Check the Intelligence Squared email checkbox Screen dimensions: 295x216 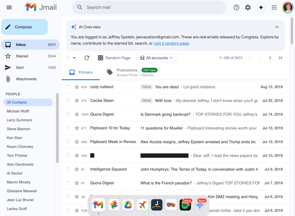coord(68,169)
